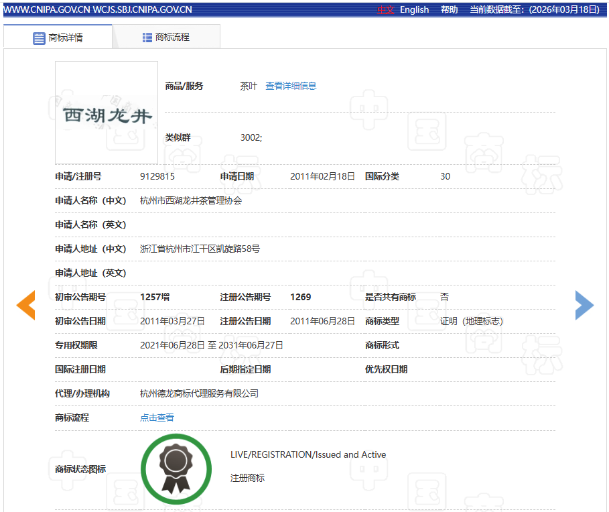This screenshot has width=609, height=512.
Task: Click the grid icon on 商标流程 tab
Action: coord(147,38)
